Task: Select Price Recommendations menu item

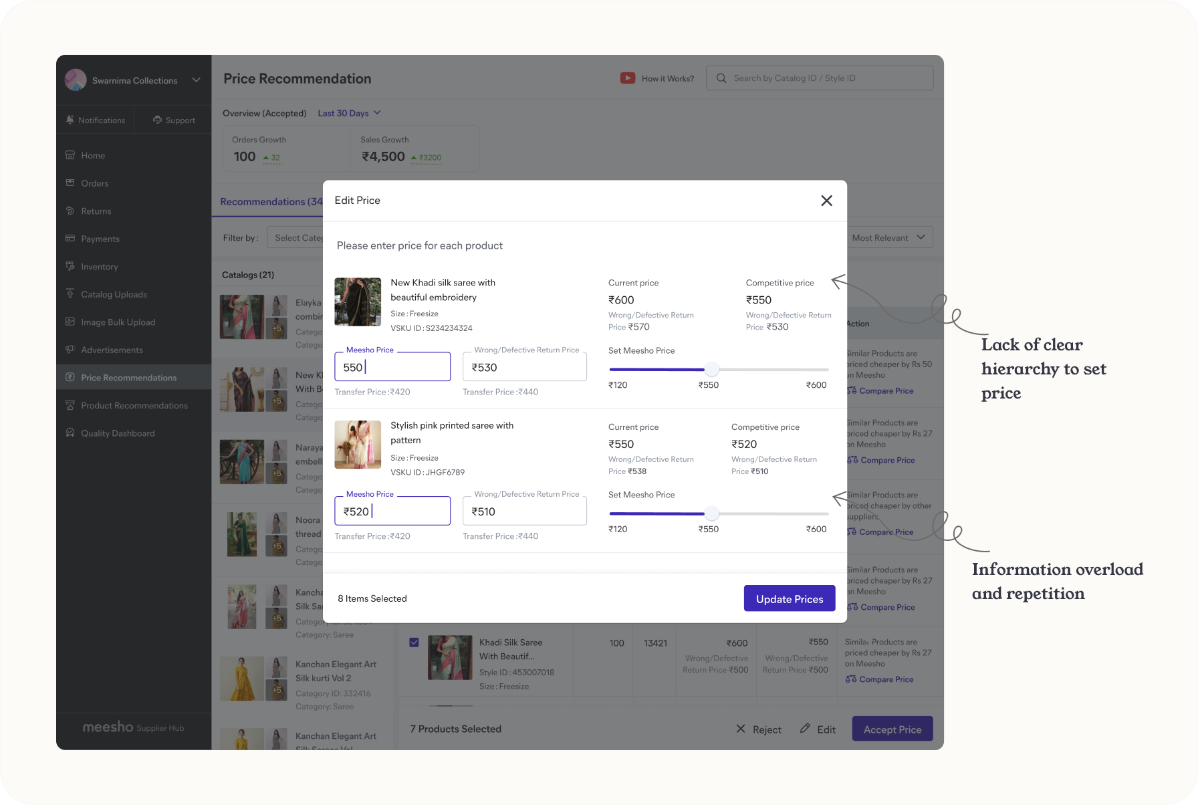Action: point(134,377)
